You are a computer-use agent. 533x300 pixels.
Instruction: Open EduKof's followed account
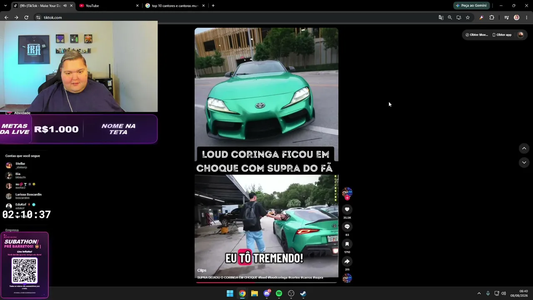pyautogui.click(x=20, y=206)
